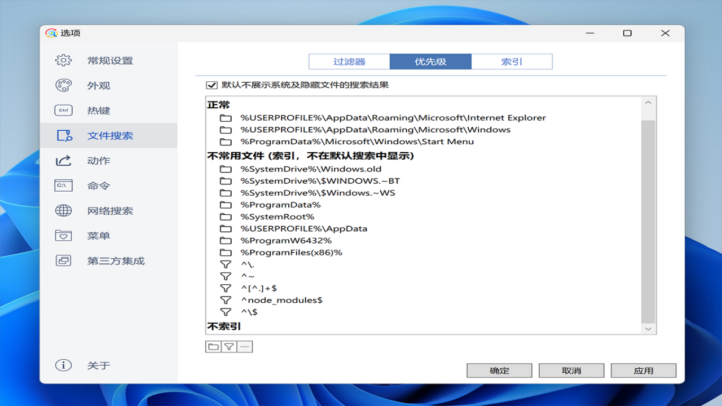Uncheck 默认不展示系统及隐藏文件的搜索结果
Viewport: 722px width, 406px height.
pos(211,86)
